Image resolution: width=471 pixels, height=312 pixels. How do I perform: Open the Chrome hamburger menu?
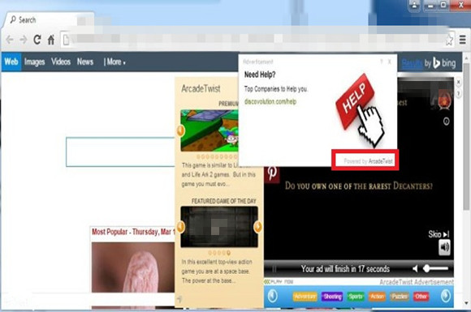pos(463,40)
